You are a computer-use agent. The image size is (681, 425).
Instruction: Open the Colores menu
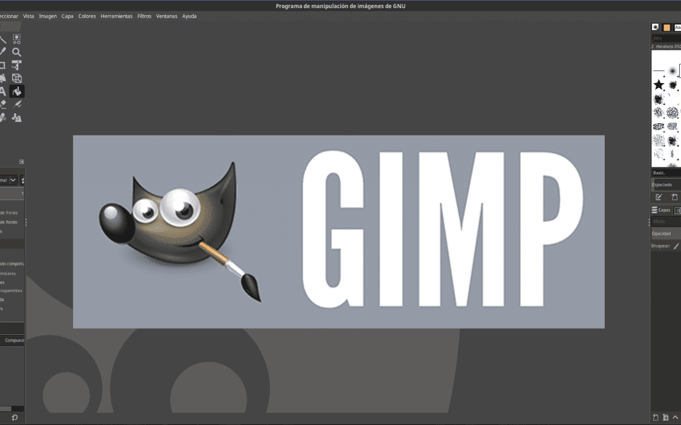[87, 16]
